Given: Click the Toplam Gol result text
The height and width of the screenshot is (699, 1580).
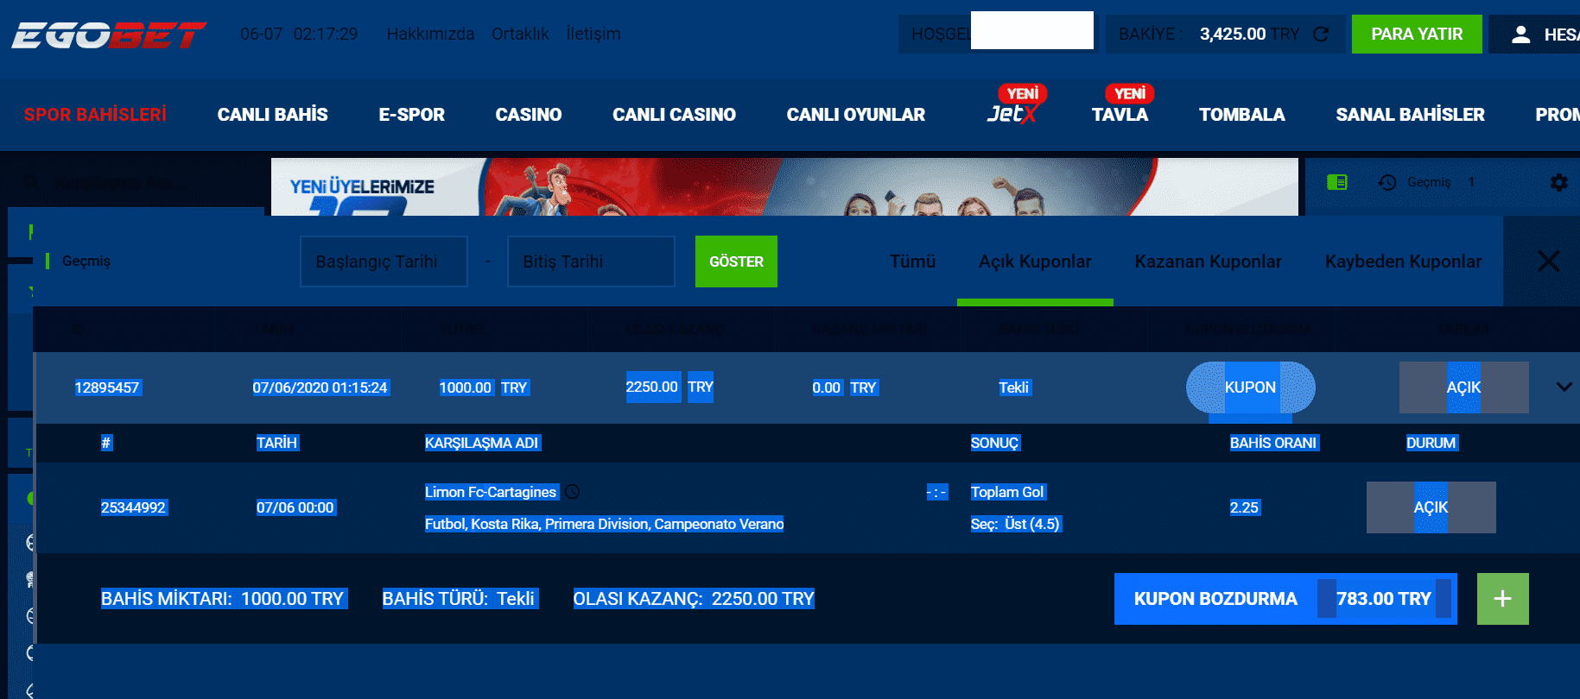Looking at the screenshot, I should 1007,492.
